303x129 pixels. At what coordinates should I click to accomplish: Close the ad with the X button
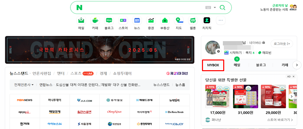(294, 77)
